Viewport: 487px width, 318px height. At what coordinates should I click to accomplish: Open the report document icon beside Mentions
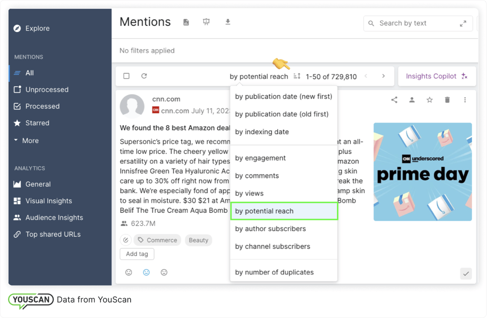tap(186, 22)
